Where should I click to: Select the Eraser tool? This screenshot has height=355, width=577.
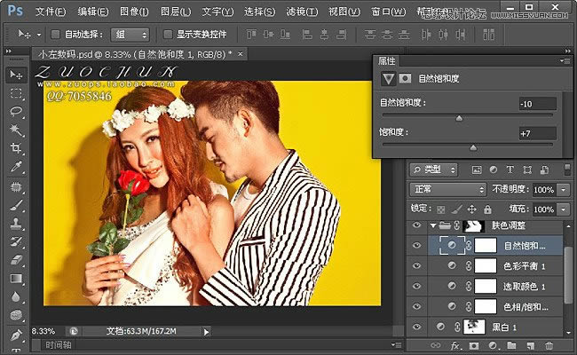tap(16, 260)
